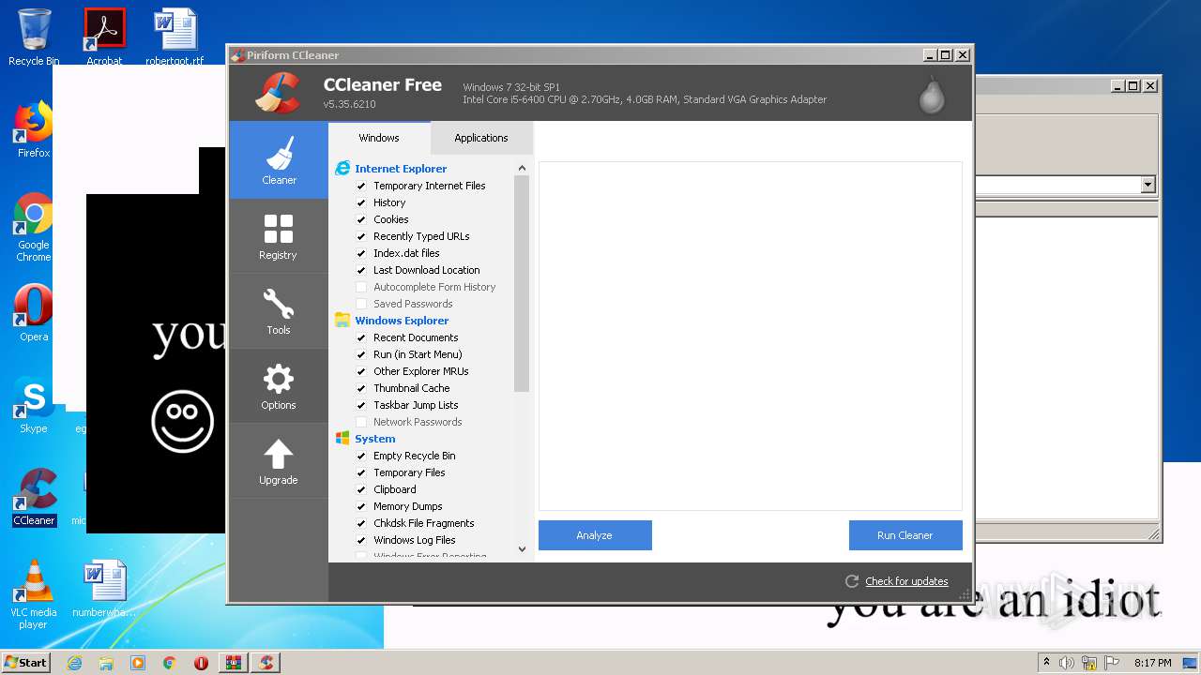Click the Windows Explorer folder icon
The image size is (1201, 675).
[x=342, y=321]
